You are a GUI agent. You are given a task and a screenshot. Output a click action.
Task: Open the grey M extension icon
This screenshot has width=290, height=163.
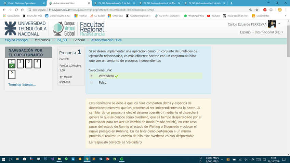[x=271, y=10]
